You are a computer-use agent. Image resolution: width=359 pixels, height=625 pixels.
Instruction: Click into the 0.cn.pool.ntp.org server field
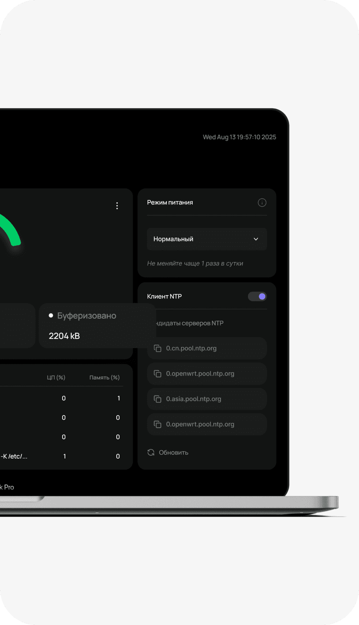coord(211,348)
